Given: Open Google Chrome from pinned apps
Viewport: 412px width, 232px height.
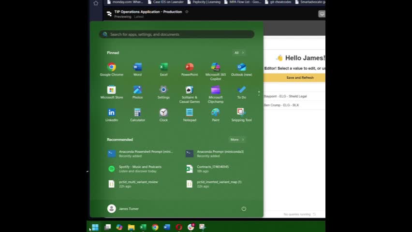Looking at the screenshot, I should [x=112, y=68].
